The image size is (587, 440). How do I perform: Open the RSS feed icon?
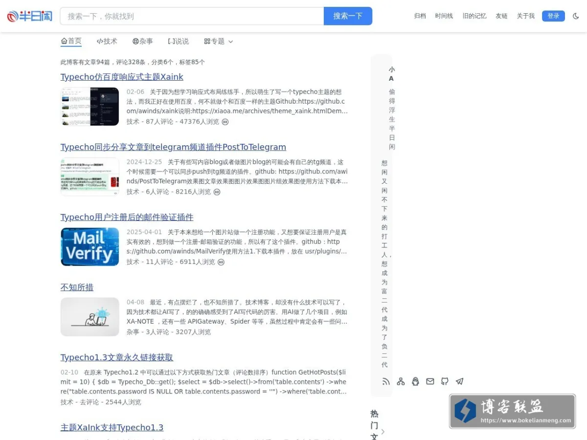[386, 381]
